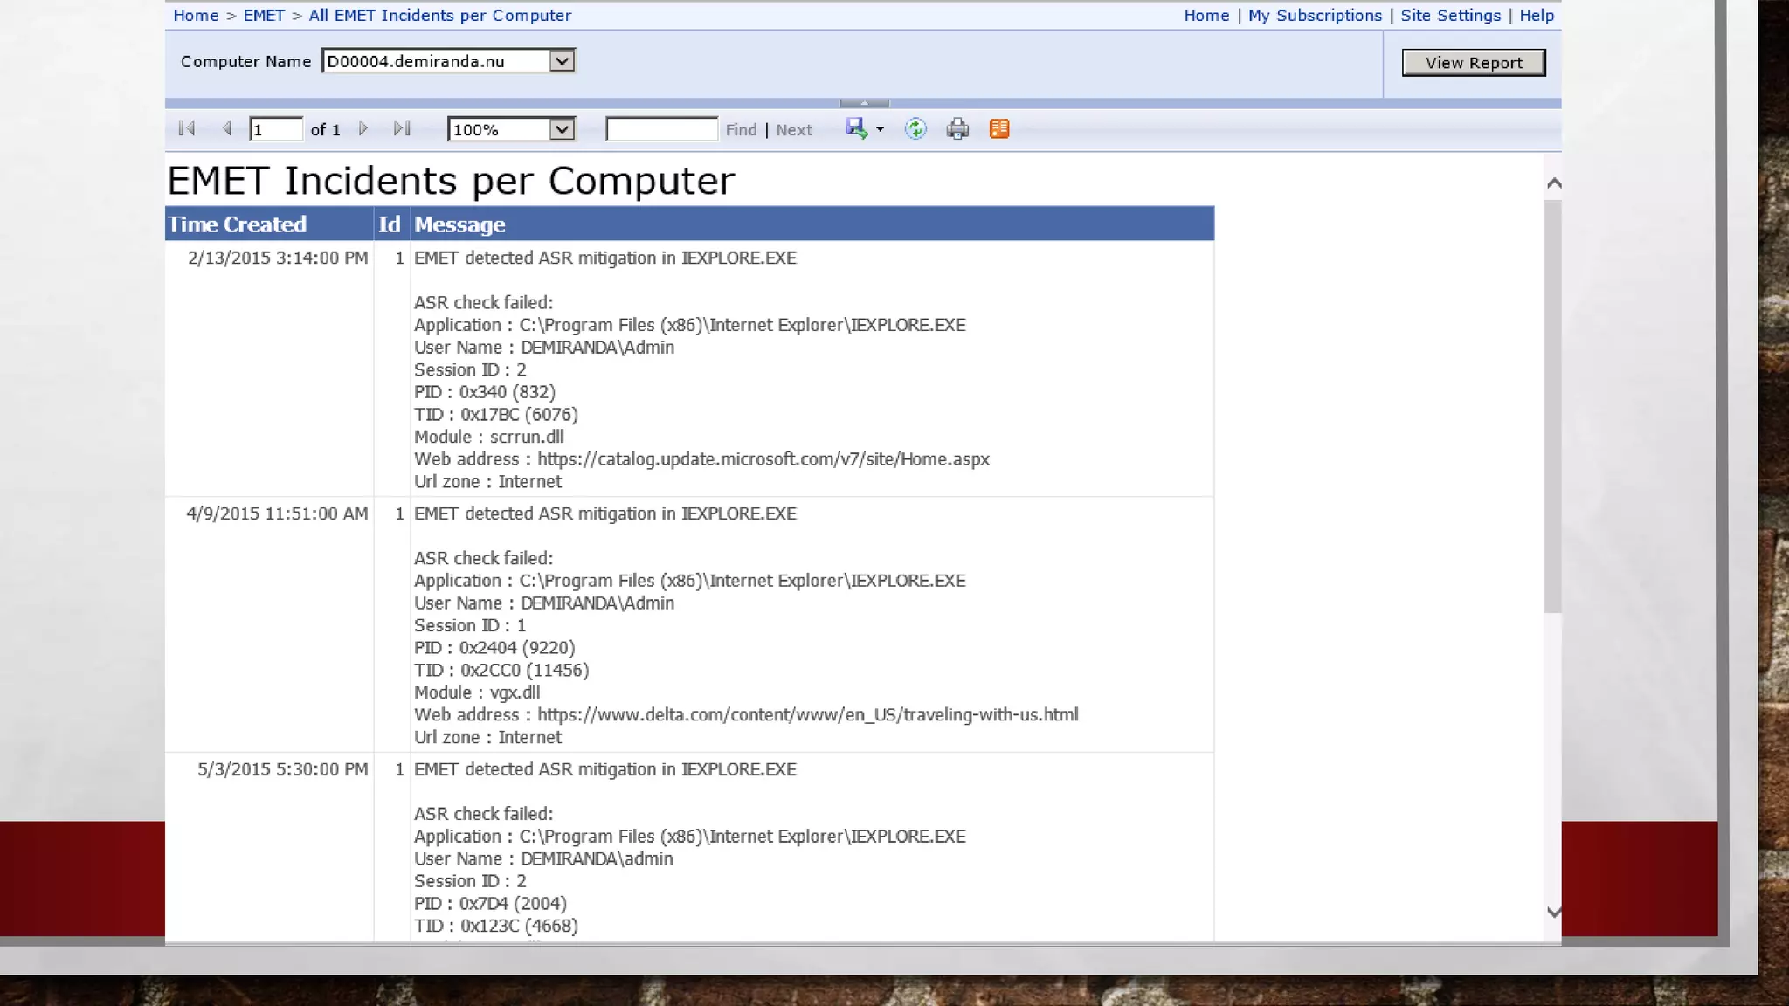Click the next page arrow icon
The image size is (1789, 1006).
(x=363, y=129)
